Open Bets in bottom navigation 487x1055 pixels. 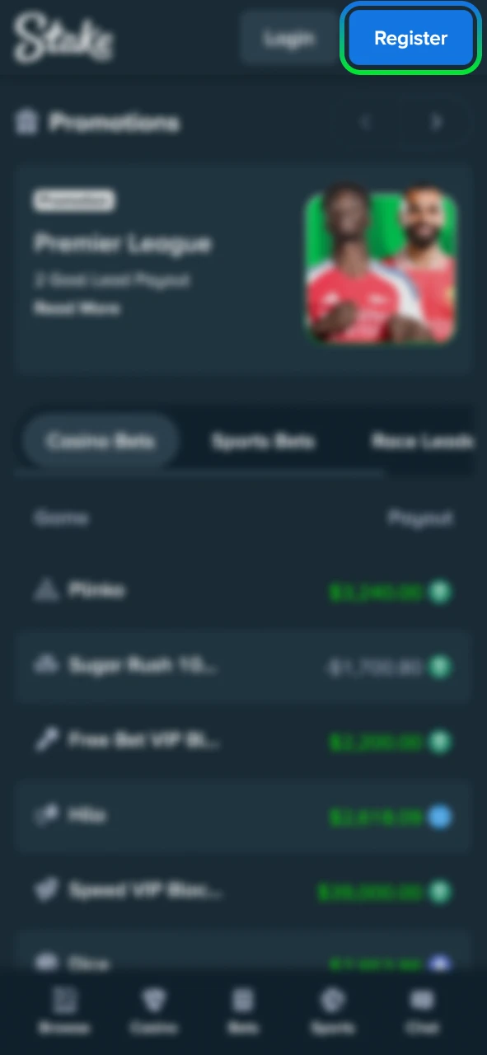click(242, 1011)
